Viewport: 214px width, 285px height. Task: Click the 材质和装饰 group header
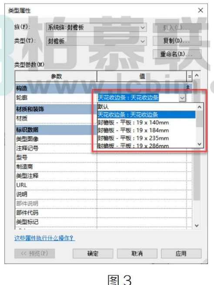pyautogui.click(x=56, y=109)
